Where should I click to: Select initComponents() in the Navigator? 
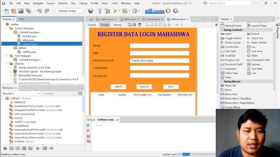point(24,114)
